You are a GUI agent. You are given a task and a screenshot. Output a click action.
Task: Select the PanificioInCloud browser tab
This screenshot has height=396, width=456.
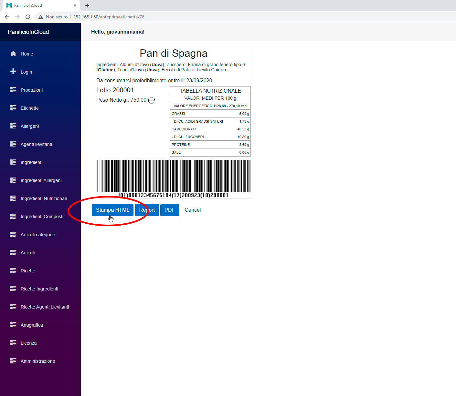point(41,5)
